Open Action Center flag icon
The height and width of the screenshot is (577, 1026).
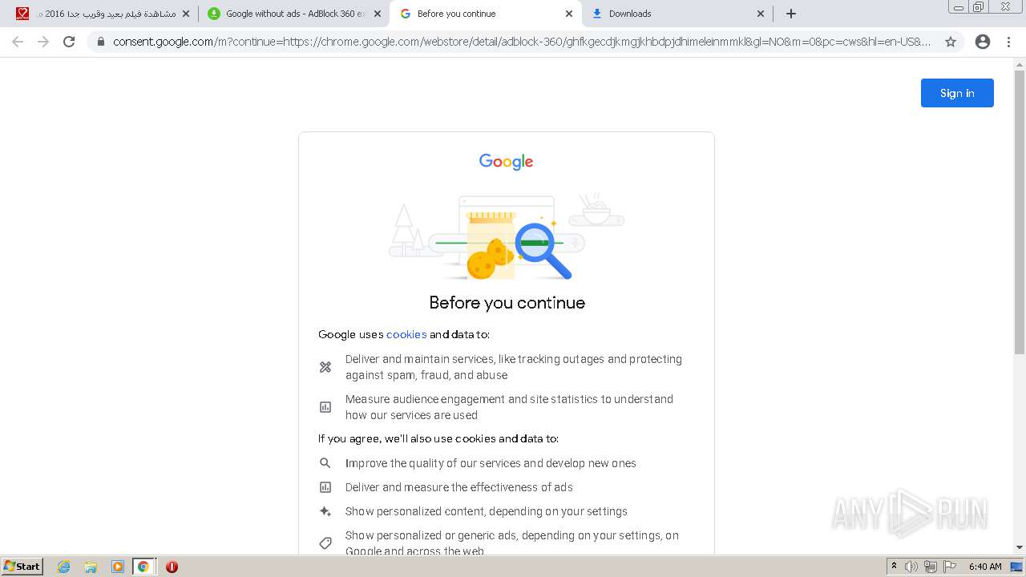tap(950, 567)
